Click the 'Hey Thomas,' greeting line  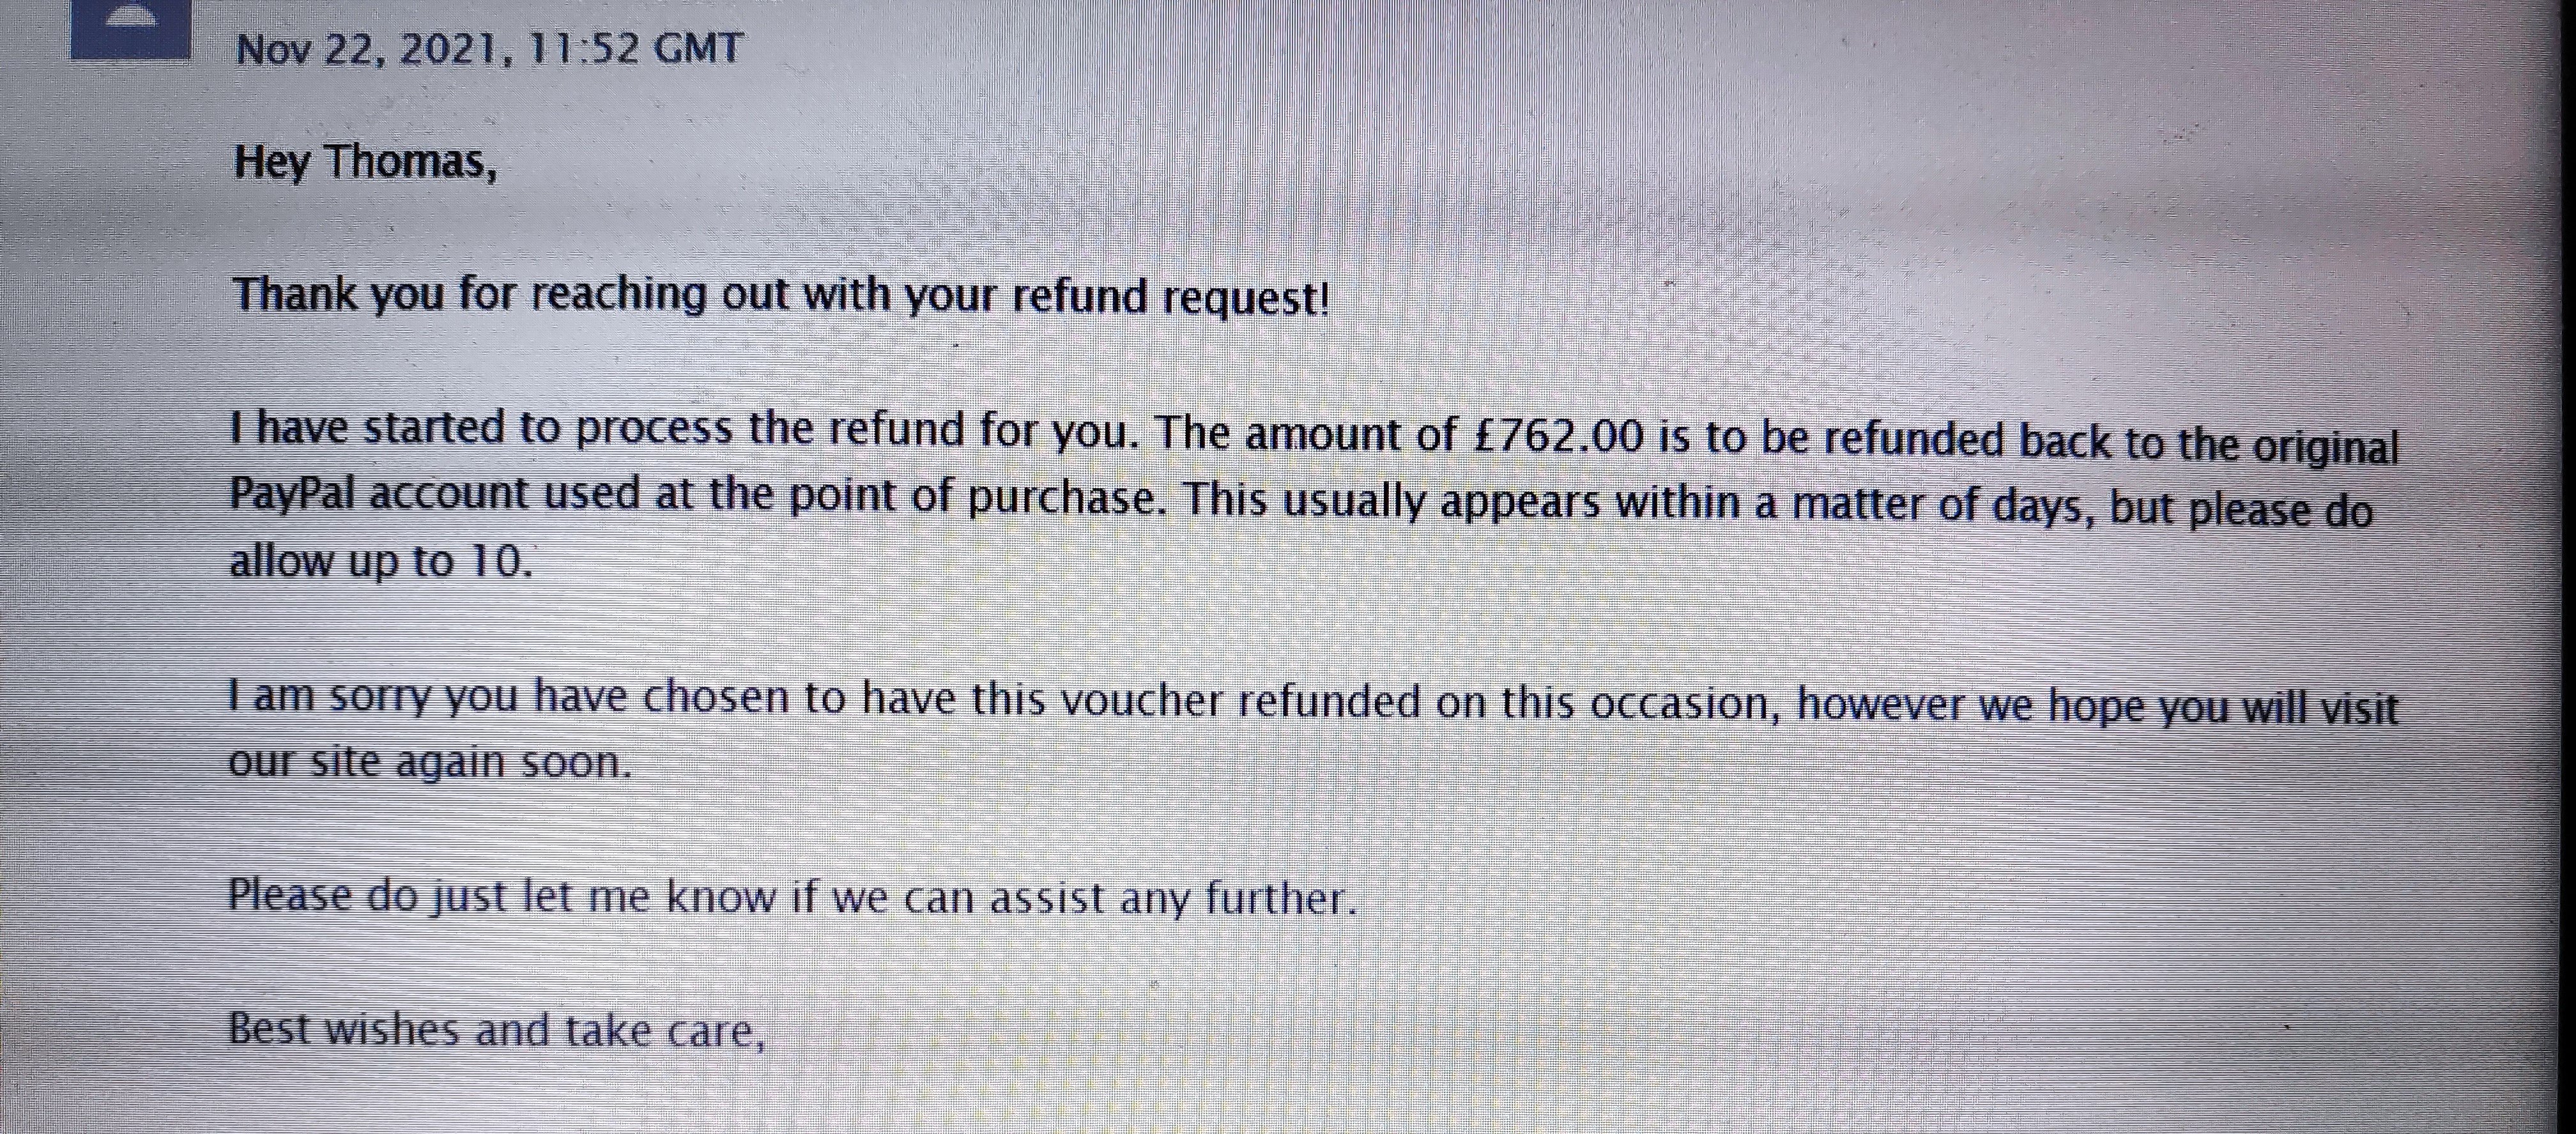click(365, 162)
